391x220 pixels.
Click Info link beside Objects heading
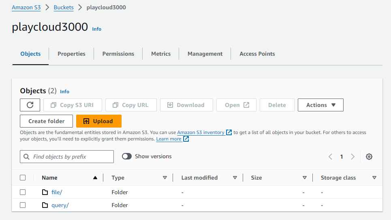point(64,92)
